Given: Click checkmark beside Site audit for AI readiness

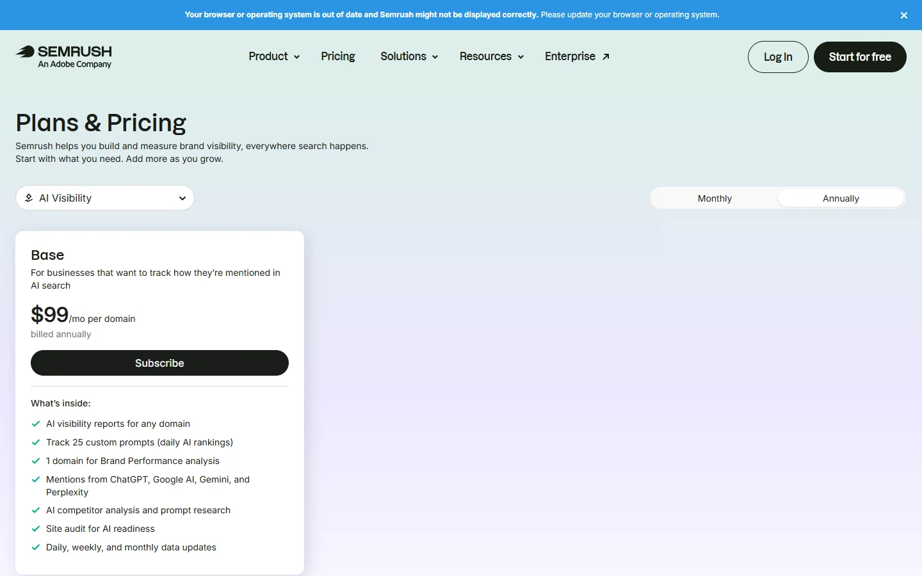Looking at the screenshot, I should pyautogui.click(x=36, y=529).
